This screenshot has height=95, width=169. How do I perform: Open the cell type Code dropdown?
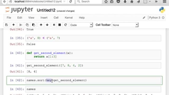81,25
